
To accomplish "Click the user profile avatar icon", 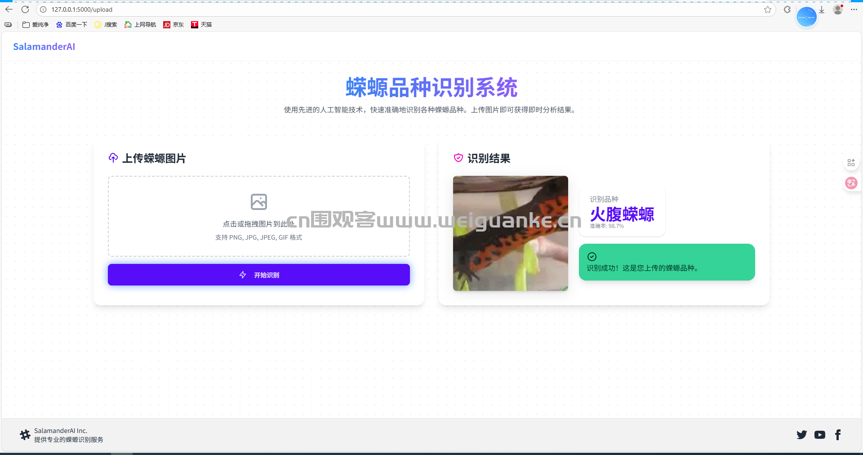I will 838,9.
